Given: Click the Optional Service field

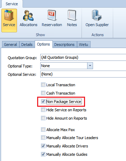Looking at the screenshot, I should tap(83, 74).
